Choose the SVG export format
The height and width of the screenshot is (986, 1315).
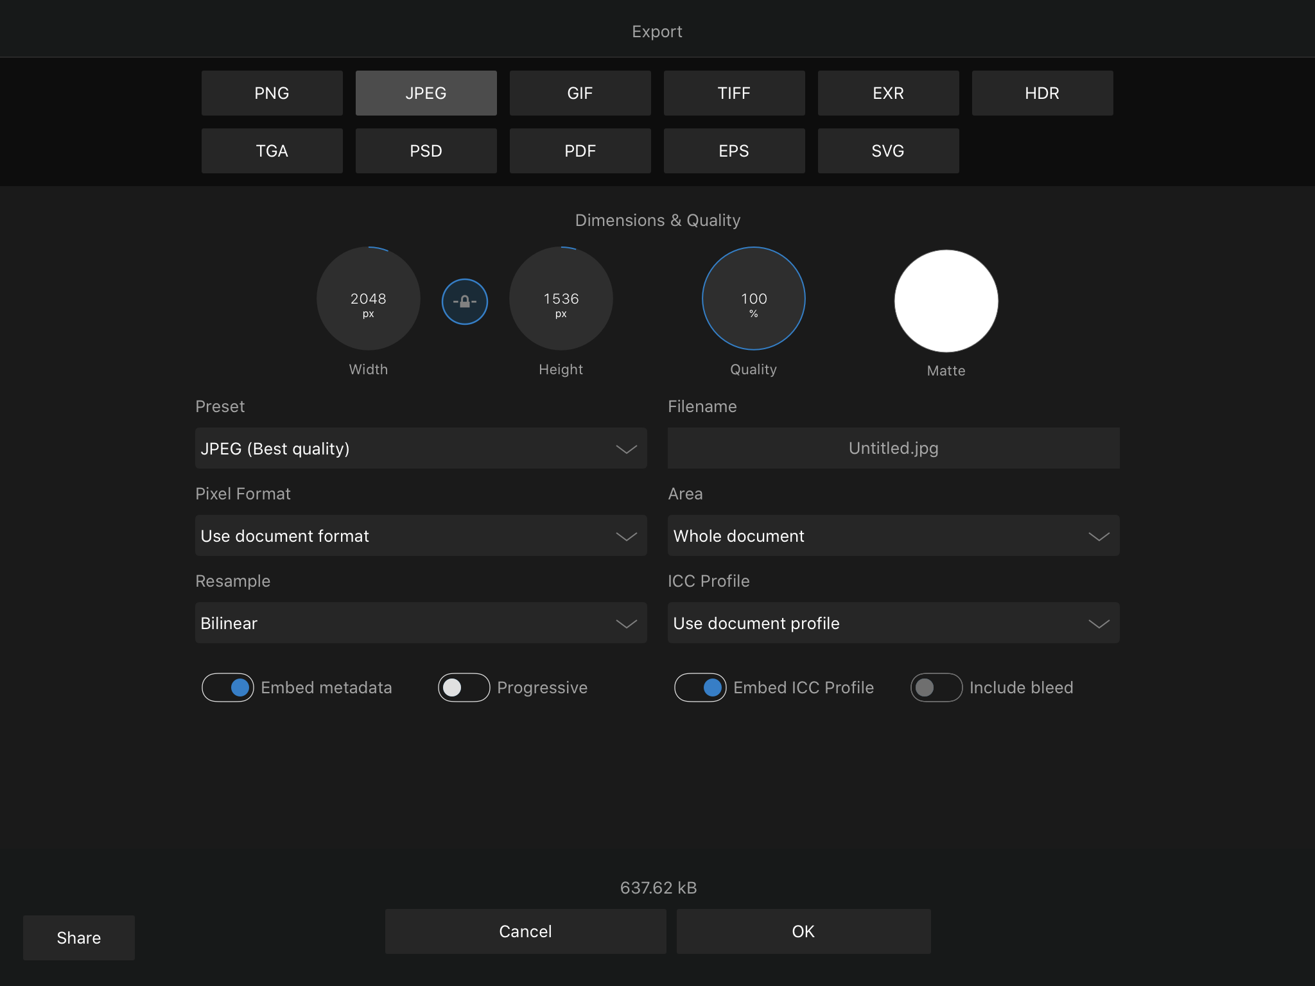[x=888, y=151]
